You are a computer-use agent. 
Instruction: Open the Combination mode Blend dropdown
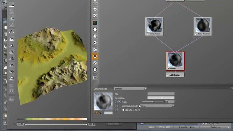157,106
